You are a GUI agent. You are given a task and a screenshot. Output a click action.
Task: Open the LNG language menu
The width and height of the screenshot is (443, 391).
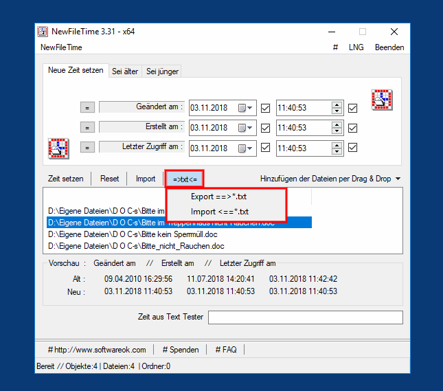[356, 47]
